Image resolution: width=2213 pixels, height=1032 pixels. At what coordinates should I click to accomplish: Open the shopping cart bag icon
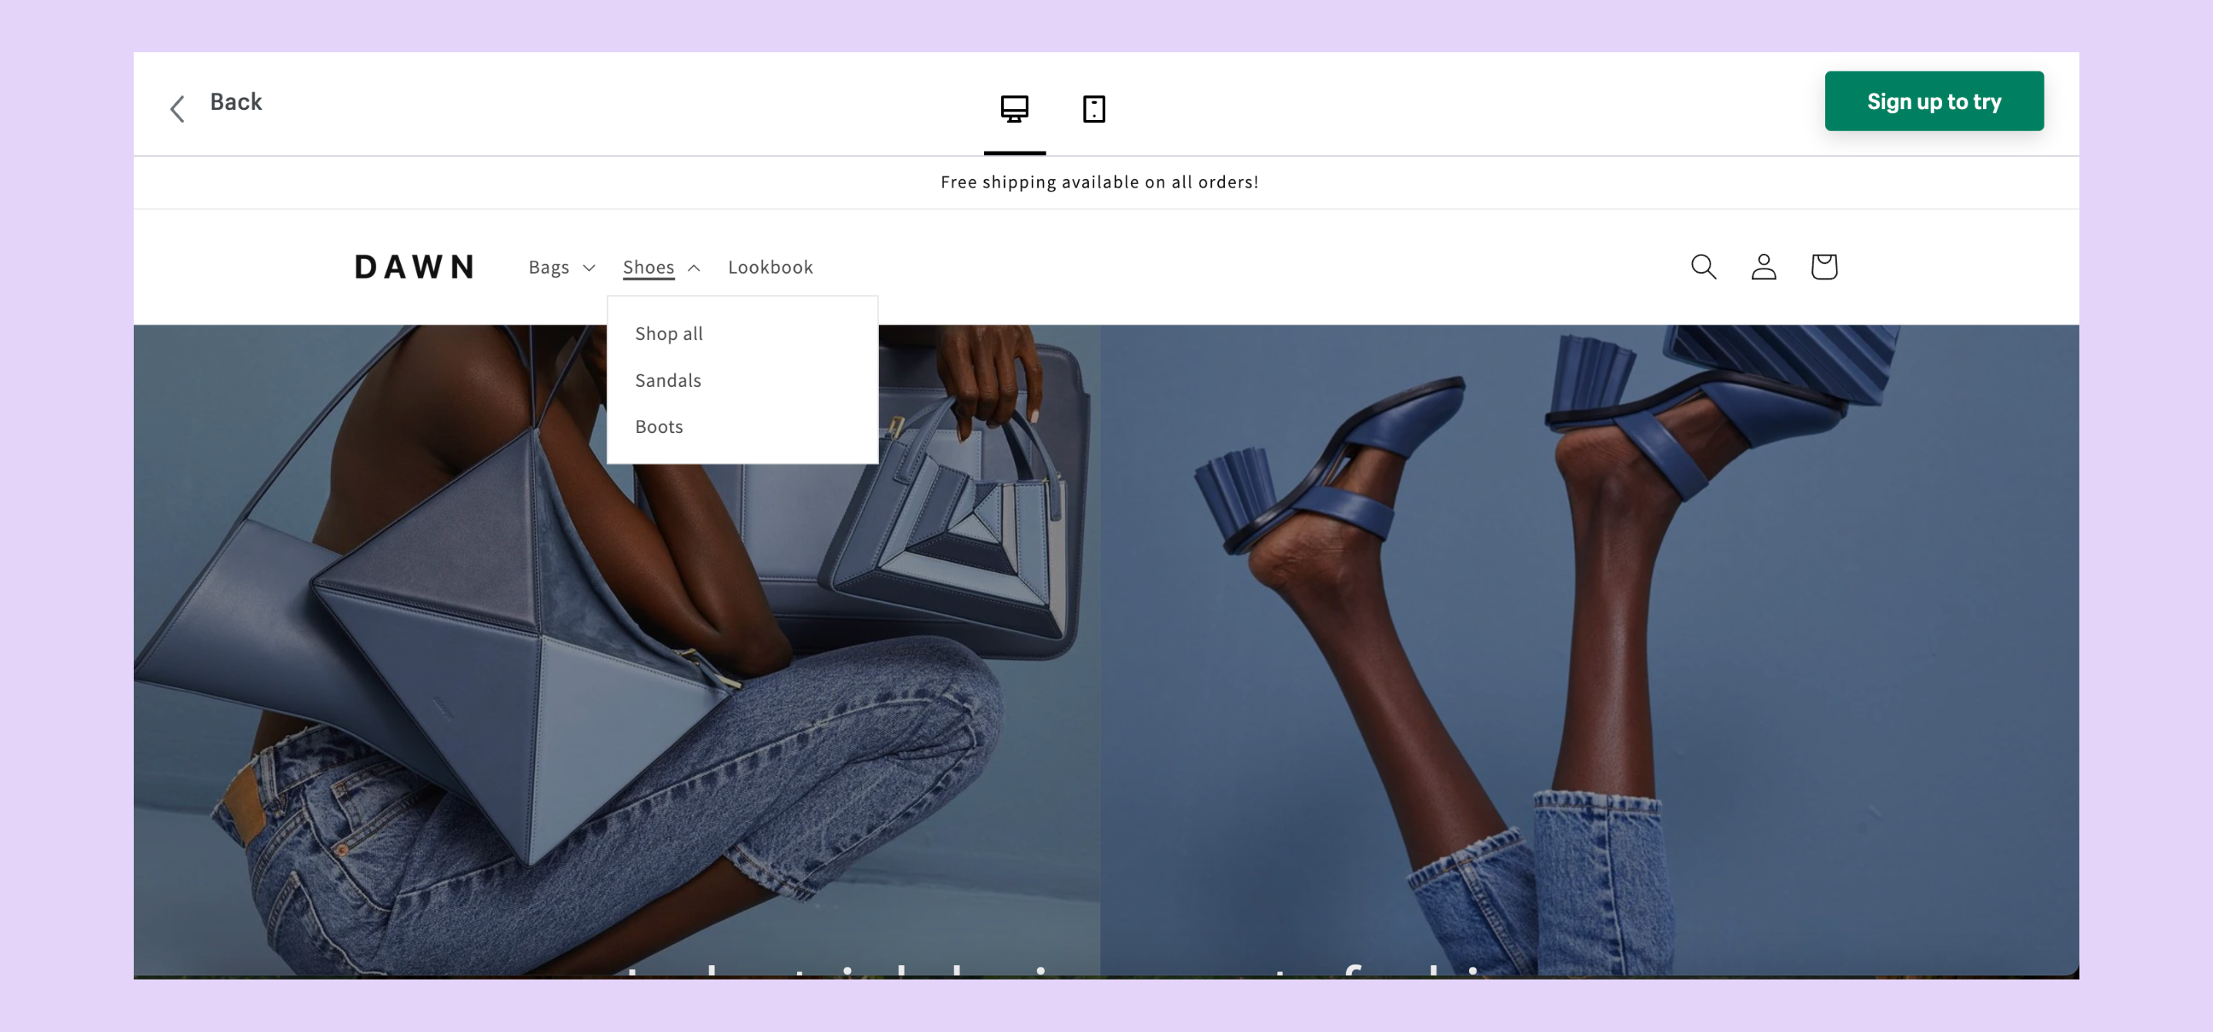pyautogui.click(x=1823, y=266)
